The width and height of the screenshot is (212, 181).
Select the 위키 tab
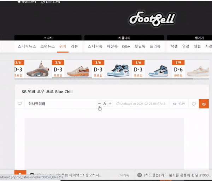coord(63,46)
